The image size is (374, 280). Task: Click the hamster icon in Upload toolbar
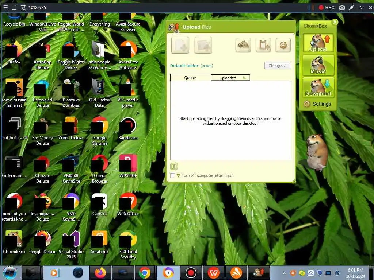click(x=243, y=45)
